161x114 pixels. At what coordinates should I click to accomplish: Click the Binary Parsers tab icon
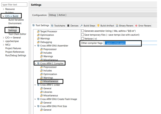point(117,25)
